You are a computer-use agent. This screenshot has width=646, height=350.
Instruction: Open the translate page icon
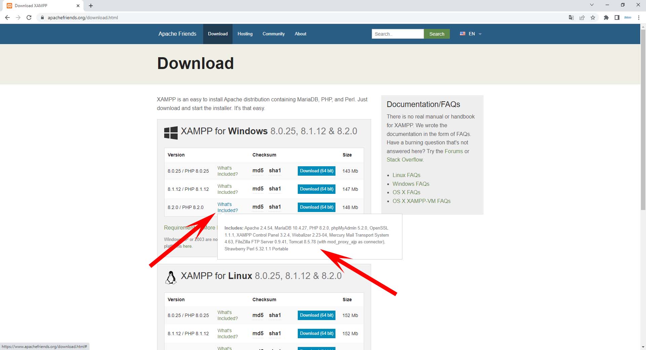571,17
